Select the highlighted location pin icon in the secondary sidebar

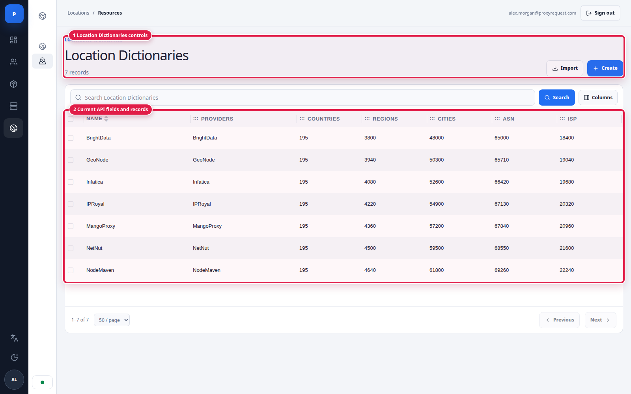pos(43,61)
